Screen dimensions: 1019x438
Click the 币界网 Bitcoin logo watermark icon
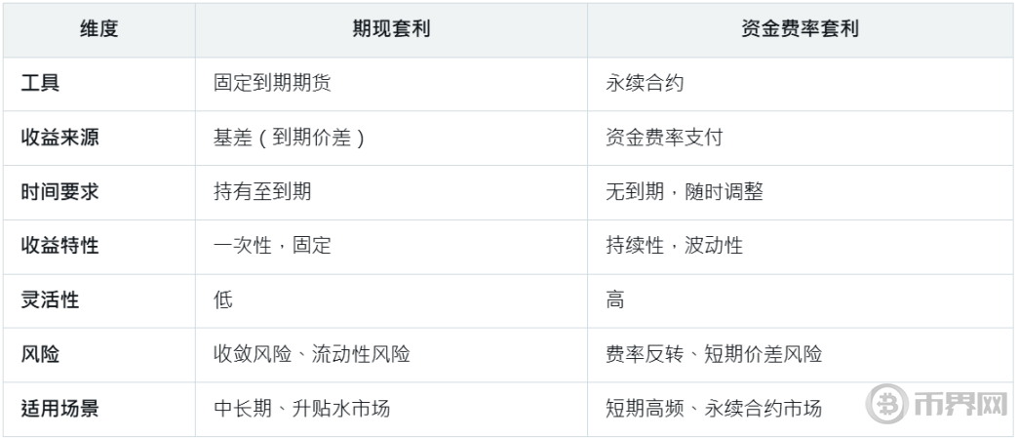coord(886,403)
